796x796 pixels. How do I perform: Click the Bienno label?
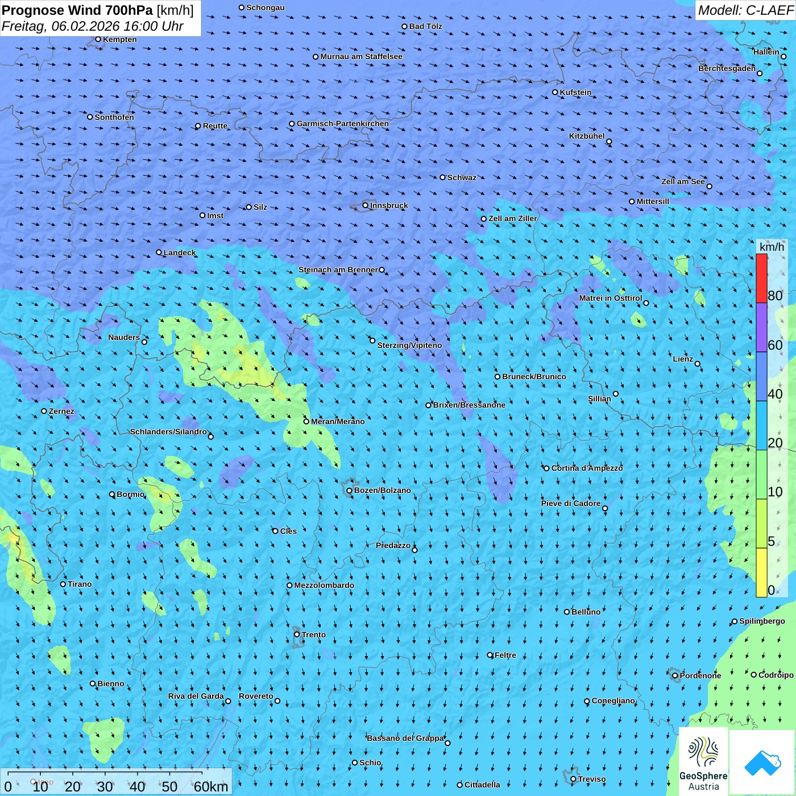pos(110,683)
